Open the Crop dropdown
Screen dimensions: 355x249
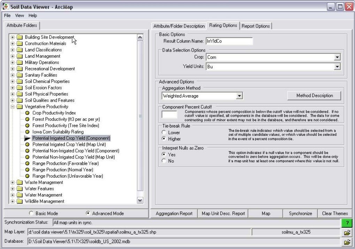pos(337,57)
